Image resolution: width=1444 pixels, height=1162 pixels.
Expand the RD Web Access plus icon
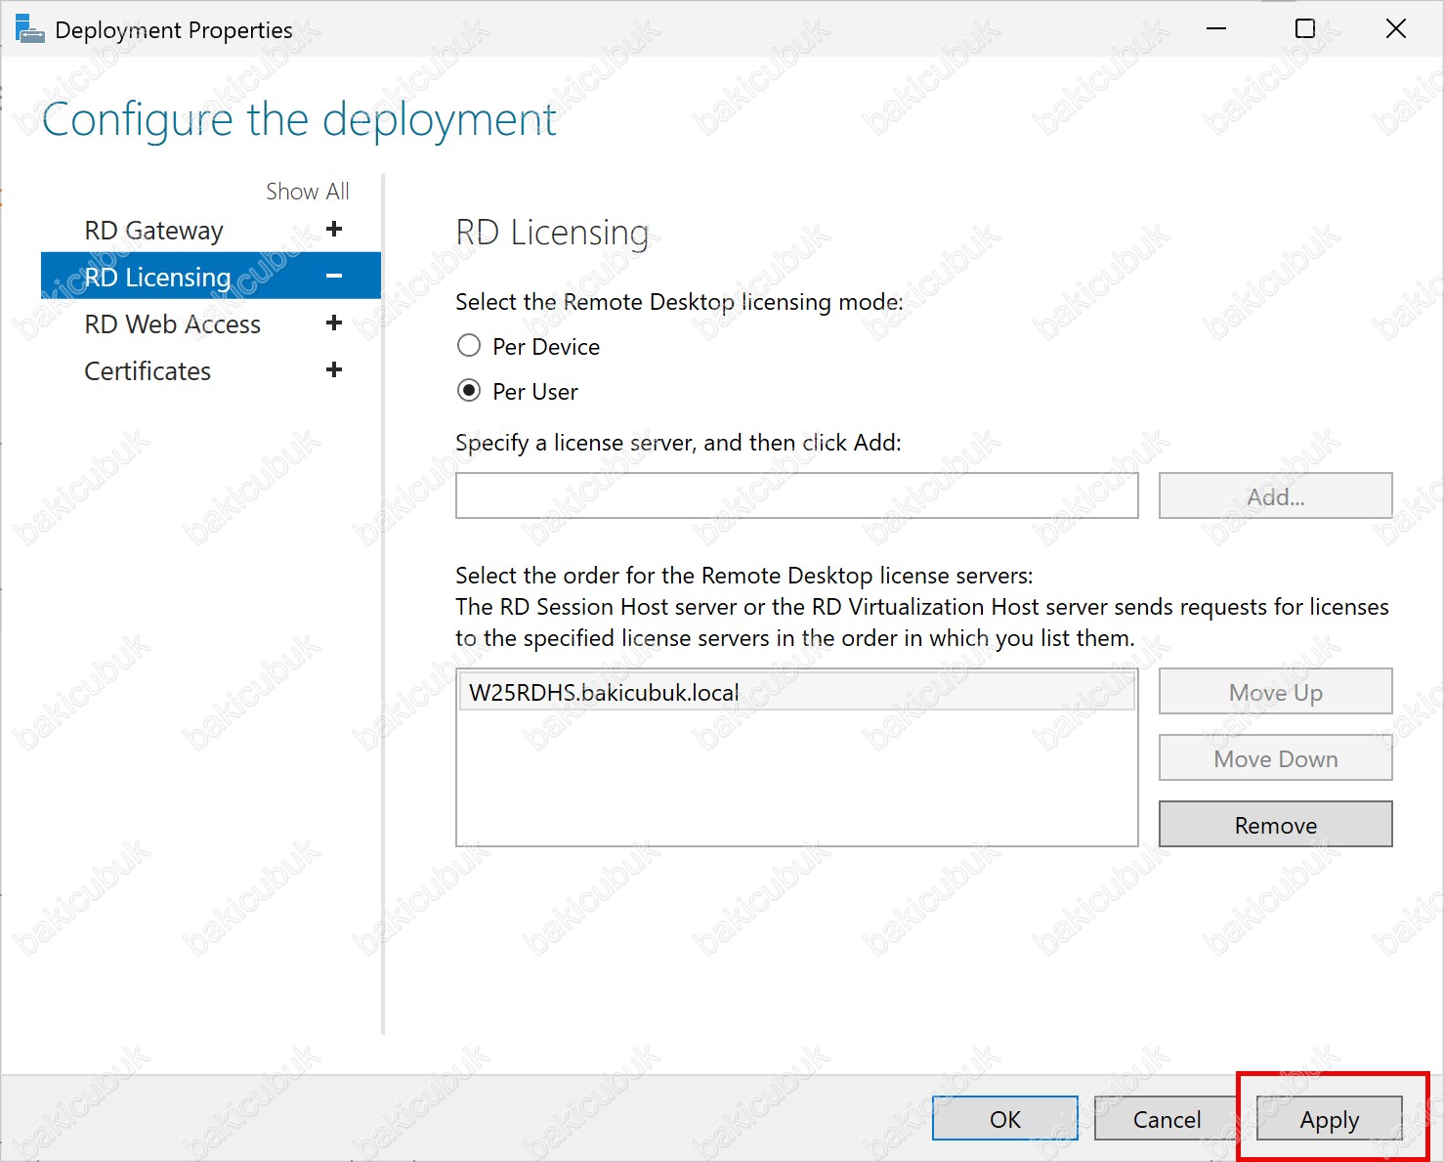pyautogui.click(x=334, y=323)
